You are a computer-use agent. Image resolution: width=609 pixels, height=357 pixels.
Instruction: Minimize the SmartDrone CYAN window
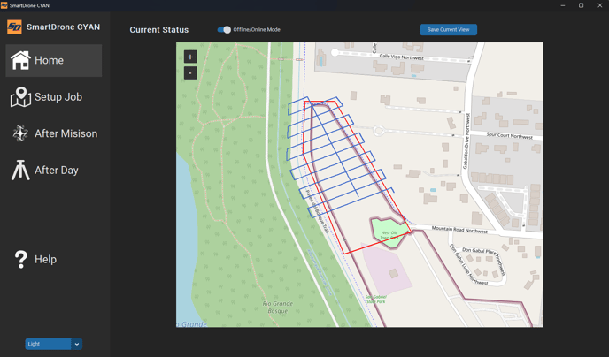tap(563, 5)
